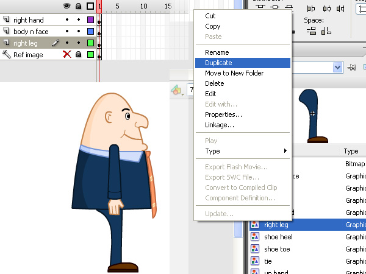Click the eye icon in timeline header
The height and width of the screenshot is (274, 366).
coord(67,6)
